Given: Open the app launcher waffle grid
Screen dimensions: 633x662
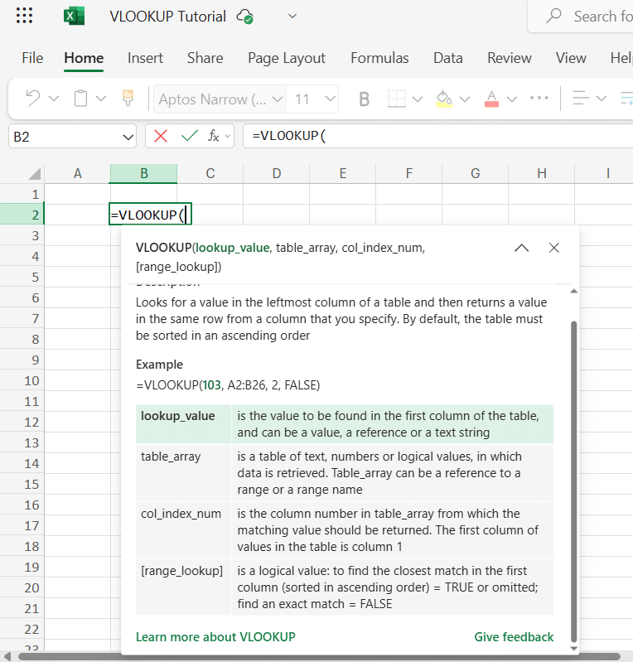Looking at the screenshot, I should point(24,16).
